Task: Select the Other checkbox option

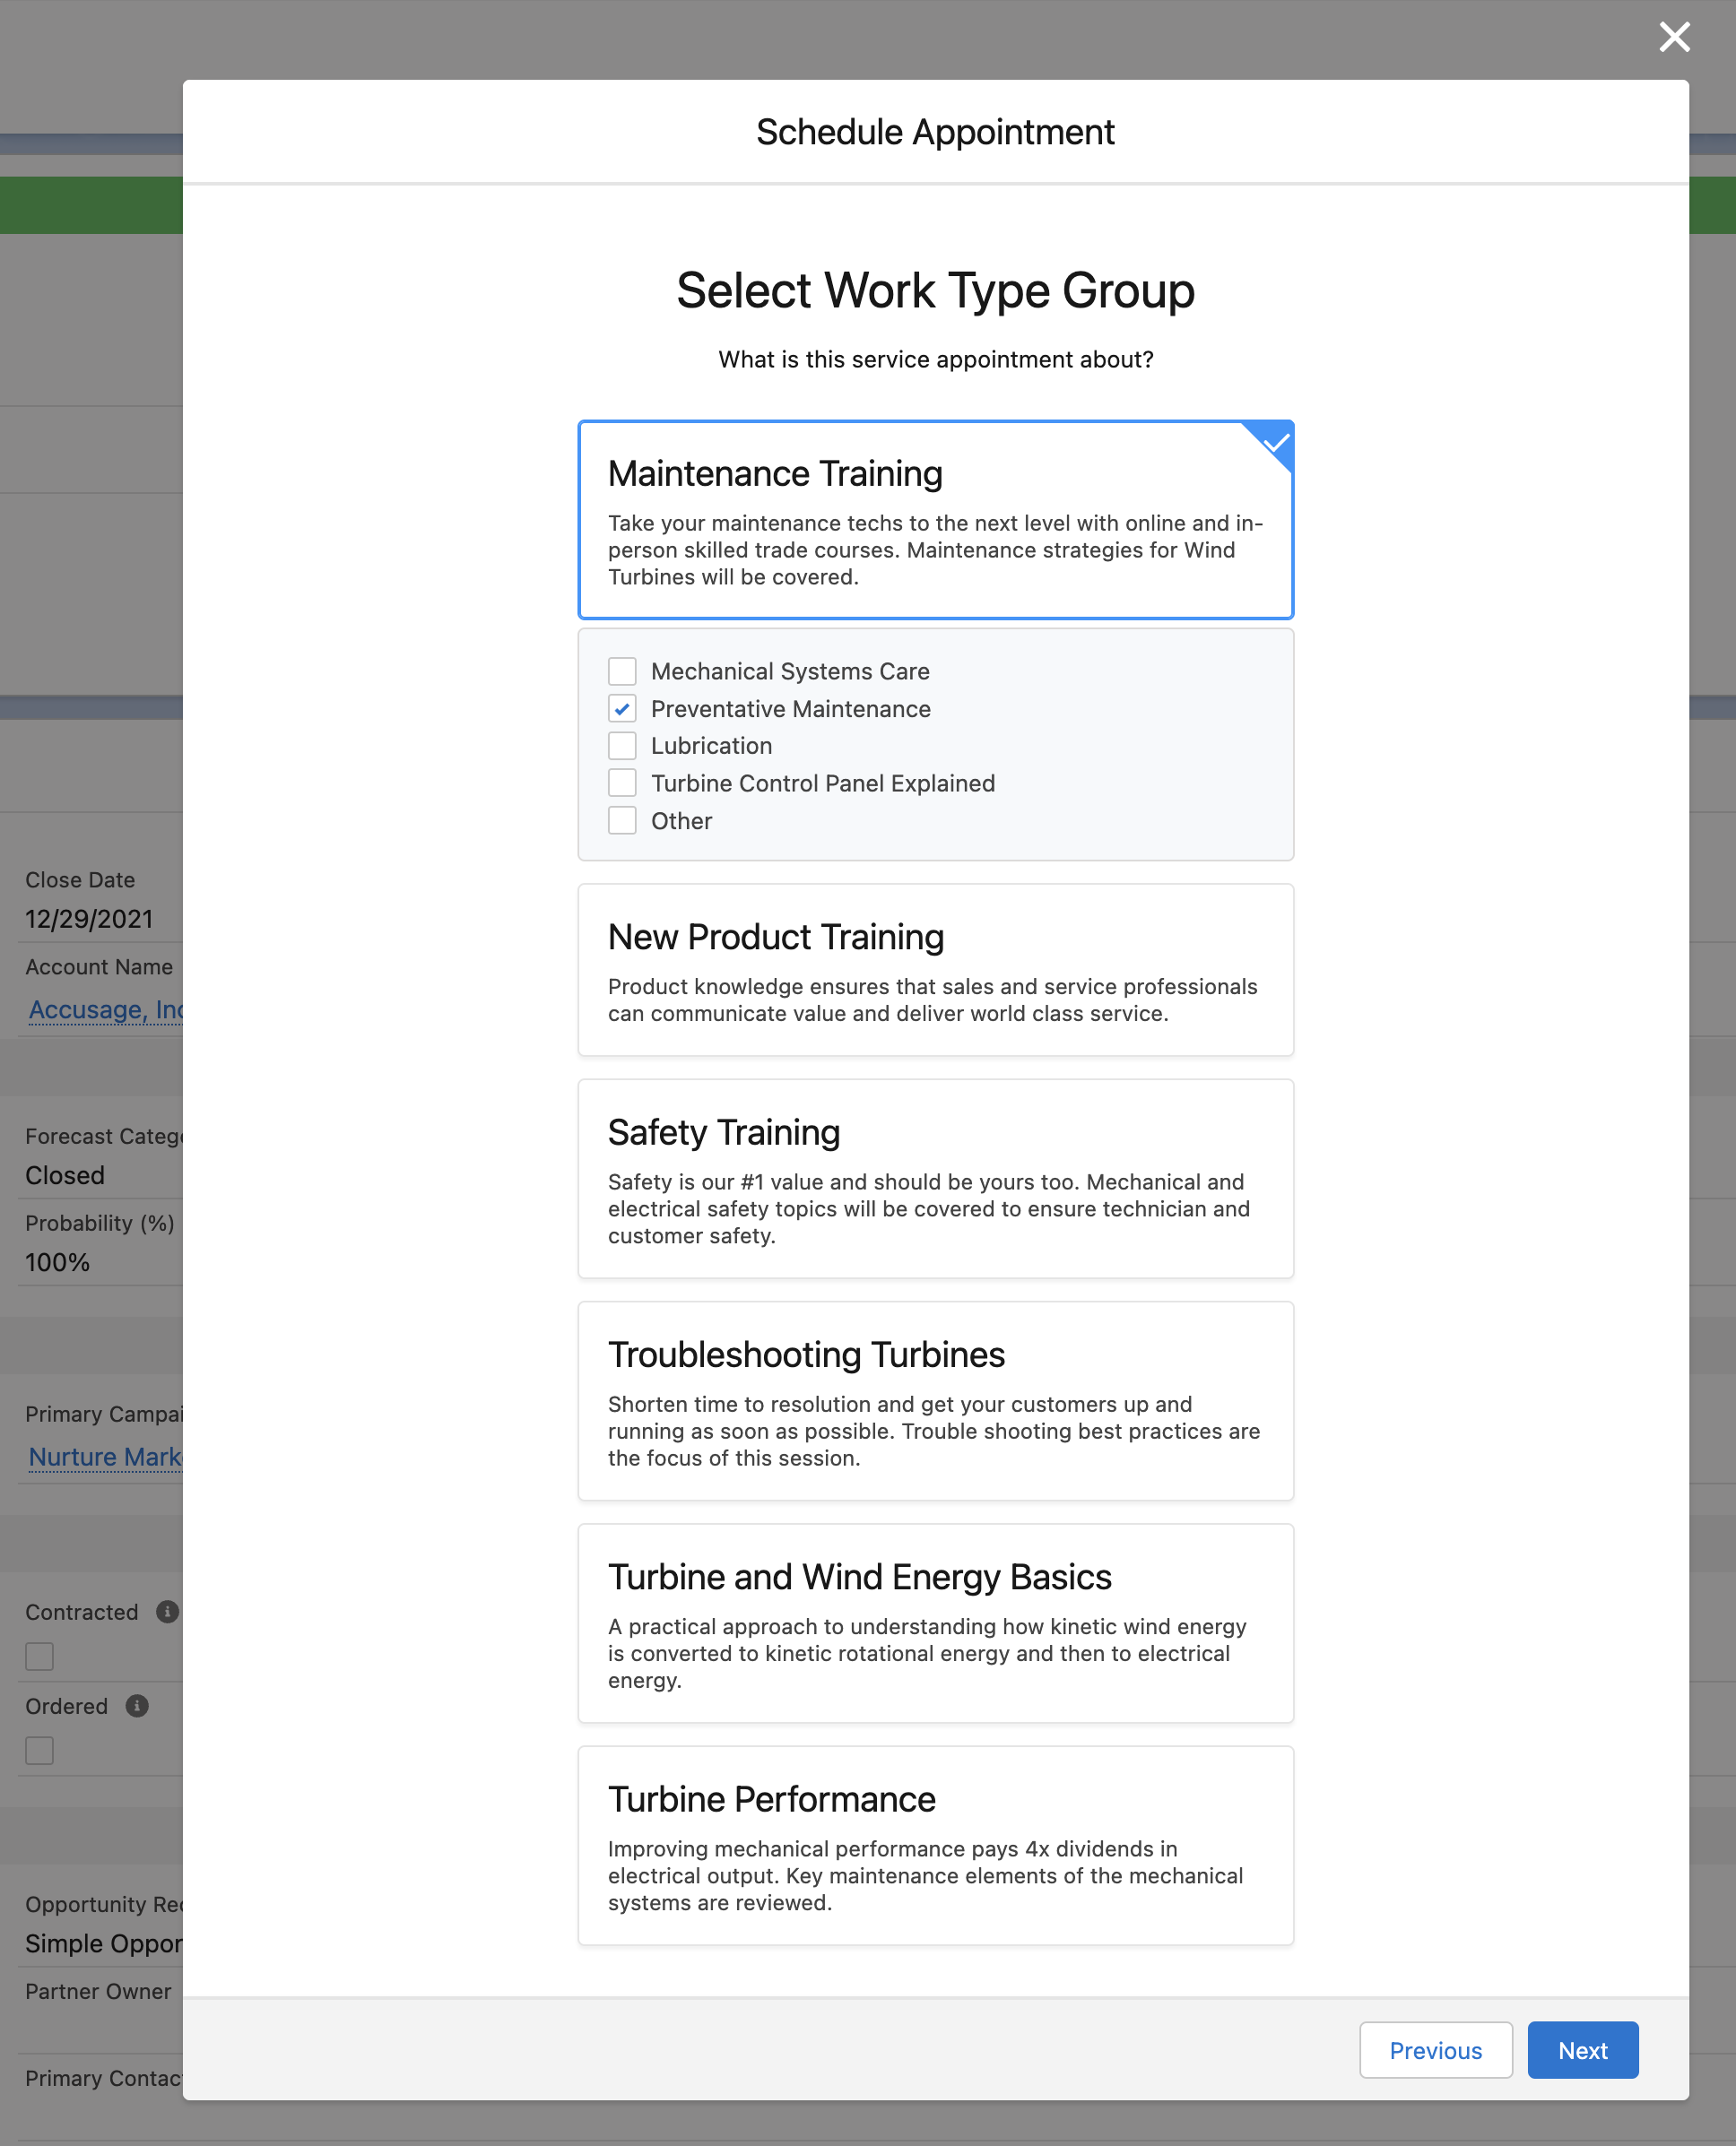Action: tap(622, 820)
